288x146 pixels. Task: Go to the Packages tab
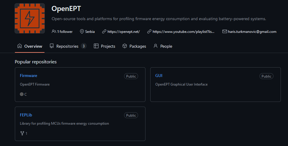[134, 46]
